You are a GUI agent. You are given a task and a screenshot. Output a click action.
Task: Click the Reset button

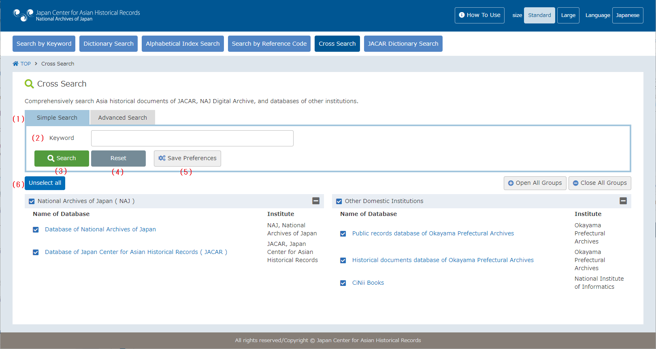[x=118, y=159]
